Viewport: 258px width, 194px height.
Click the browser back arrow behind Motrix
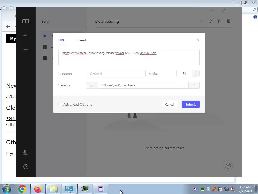click(8, 26)
